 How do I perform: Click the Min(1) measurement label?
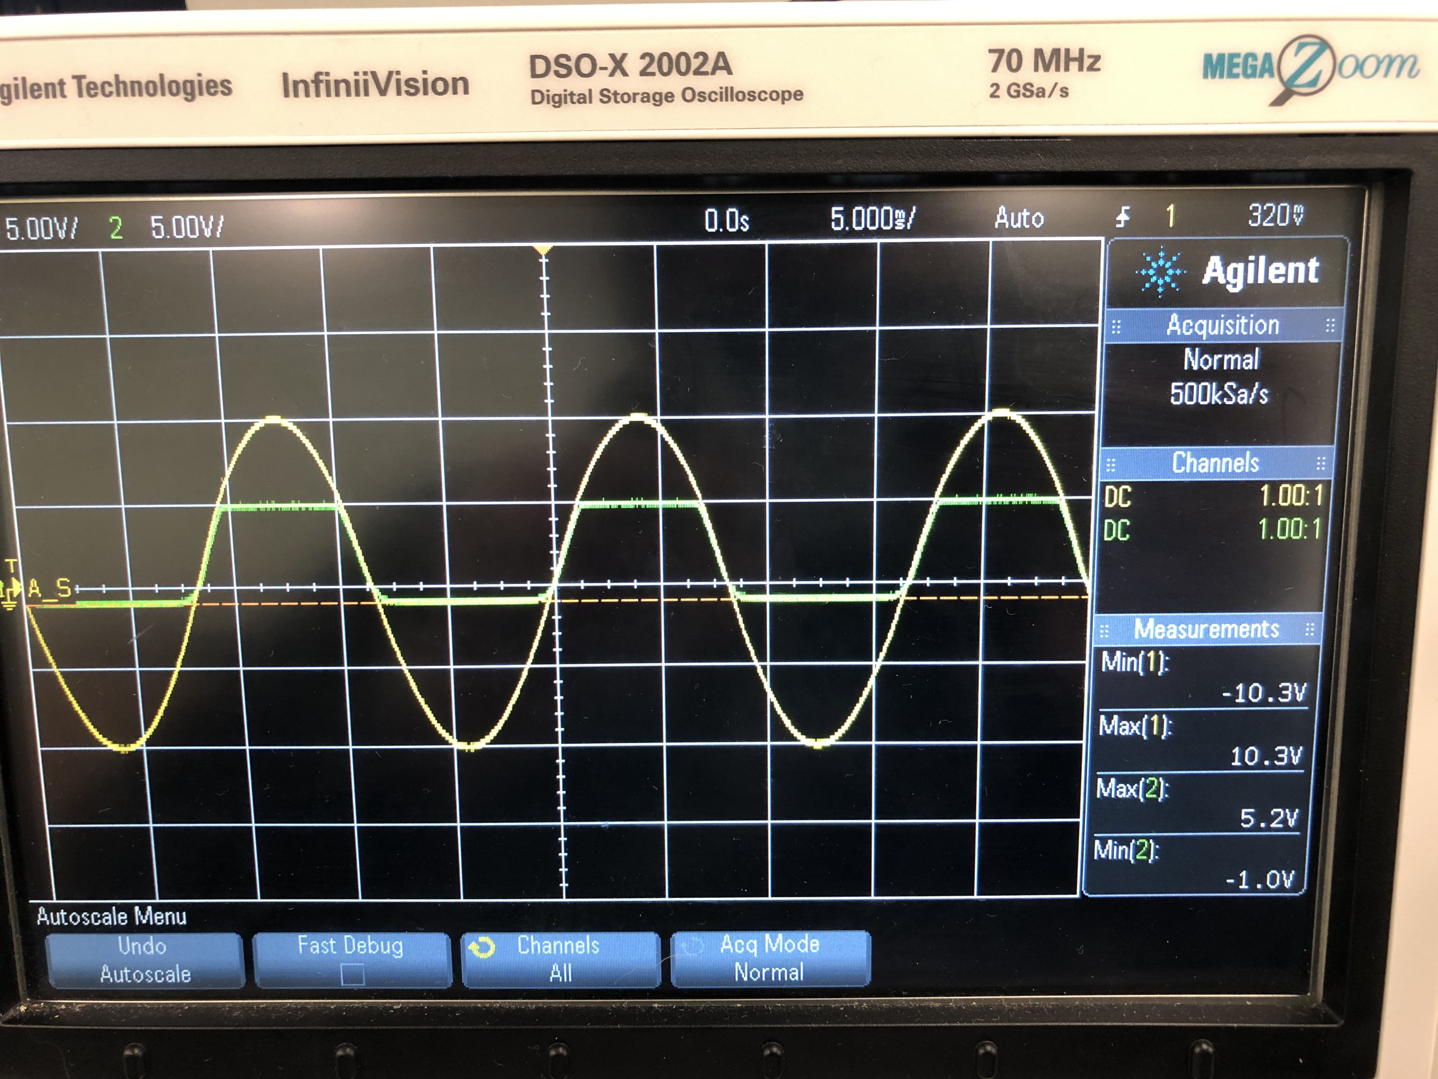(x=1134, y=662)
